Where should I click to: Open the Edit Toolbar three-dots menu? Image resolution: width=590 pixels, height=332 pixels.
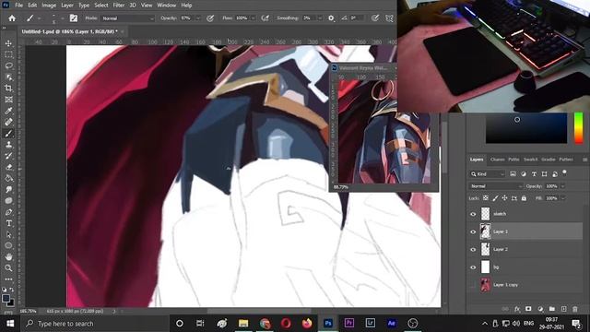pos(8,279)
